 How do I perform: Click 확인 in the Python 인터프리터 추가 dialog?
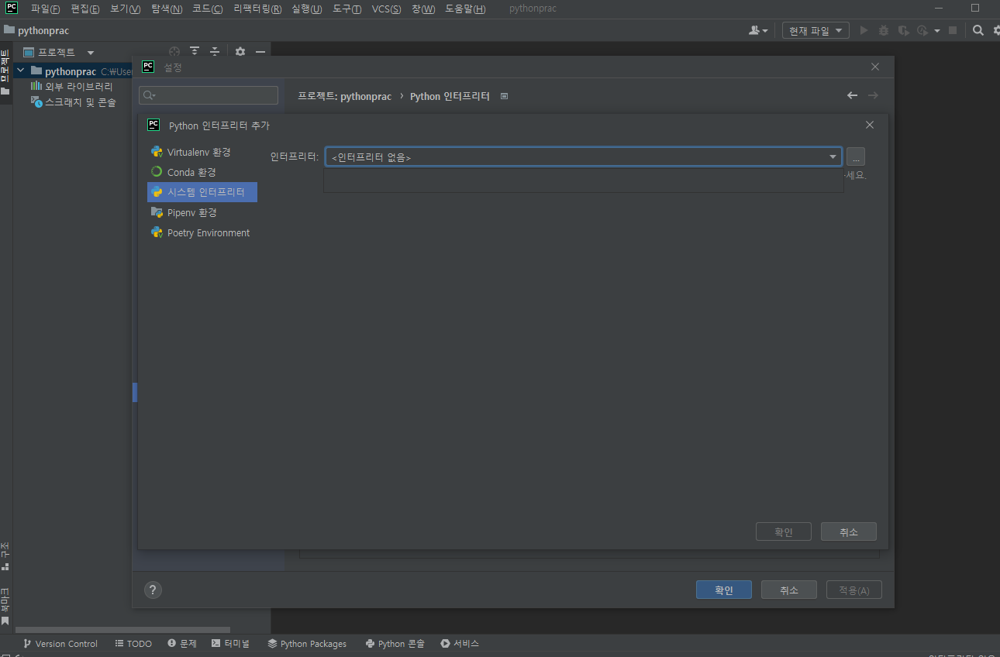(784, 531)
